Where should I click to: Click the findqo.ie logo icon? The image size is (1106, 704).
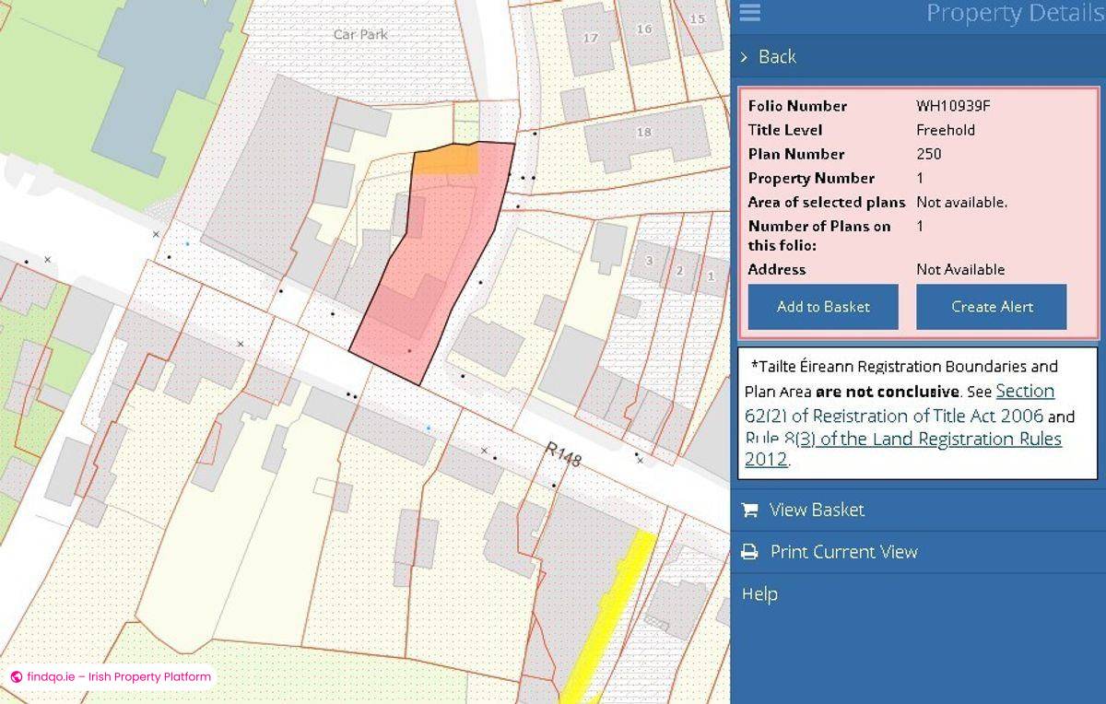(17, 676)
